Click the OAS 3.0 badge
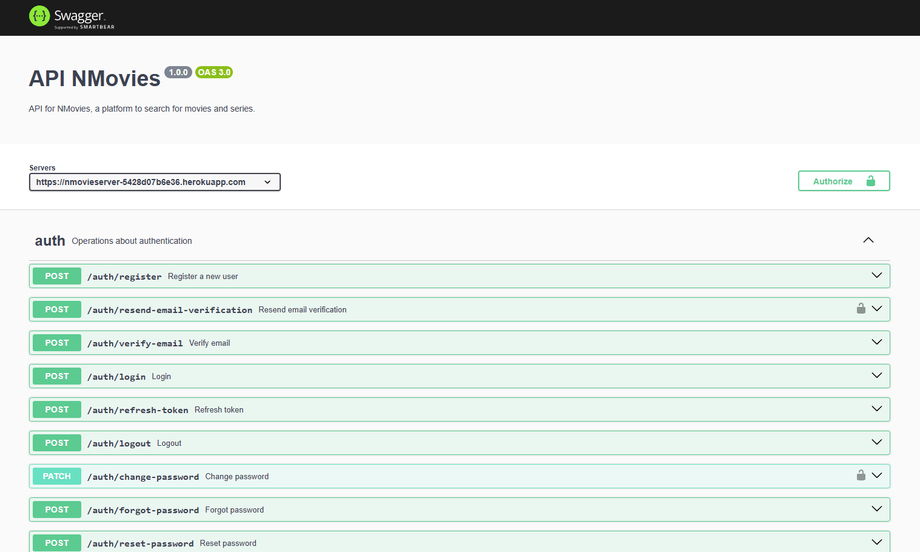 coord(213,72)
